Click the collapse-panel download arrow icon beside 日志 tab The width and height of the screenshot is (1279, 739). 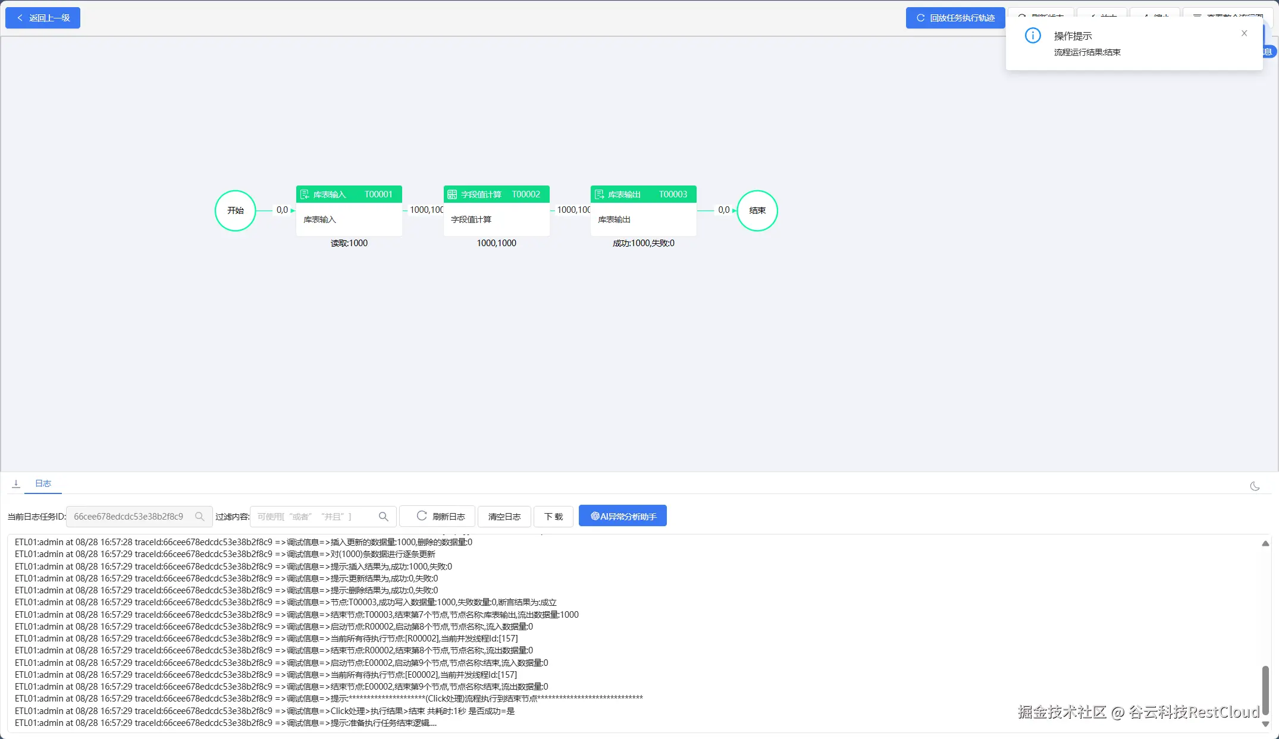[16, 484]
